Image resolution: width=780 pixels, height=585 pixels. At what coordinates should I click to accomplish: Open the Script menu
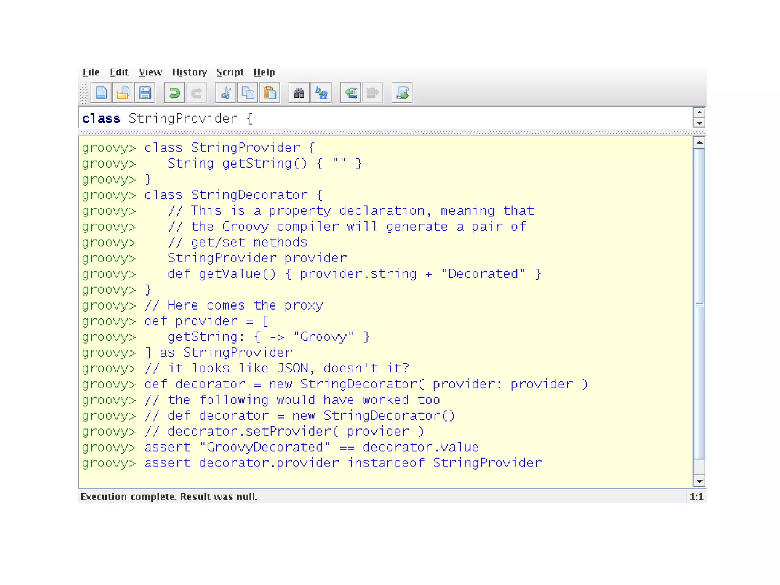click(230, 72)
